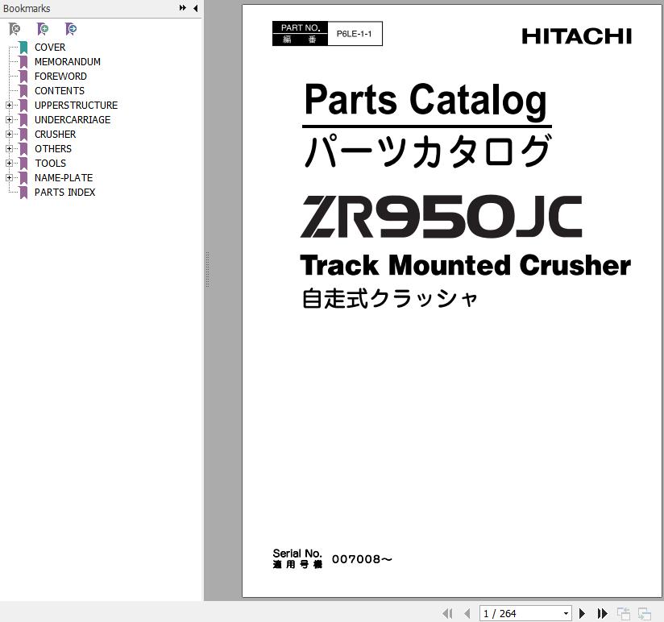The width and height of the screenshot is (664, 622).
Task: Open the page number dropdown arrow
Action: [566, 613]
